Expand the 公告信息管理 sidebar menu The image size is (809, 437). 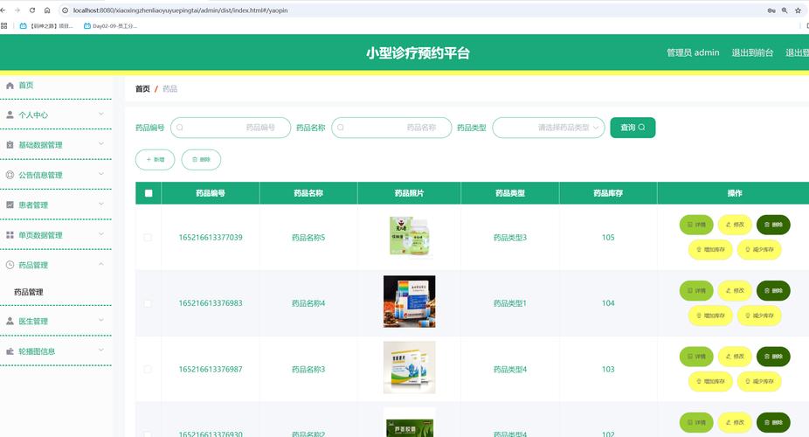[101, 174]
